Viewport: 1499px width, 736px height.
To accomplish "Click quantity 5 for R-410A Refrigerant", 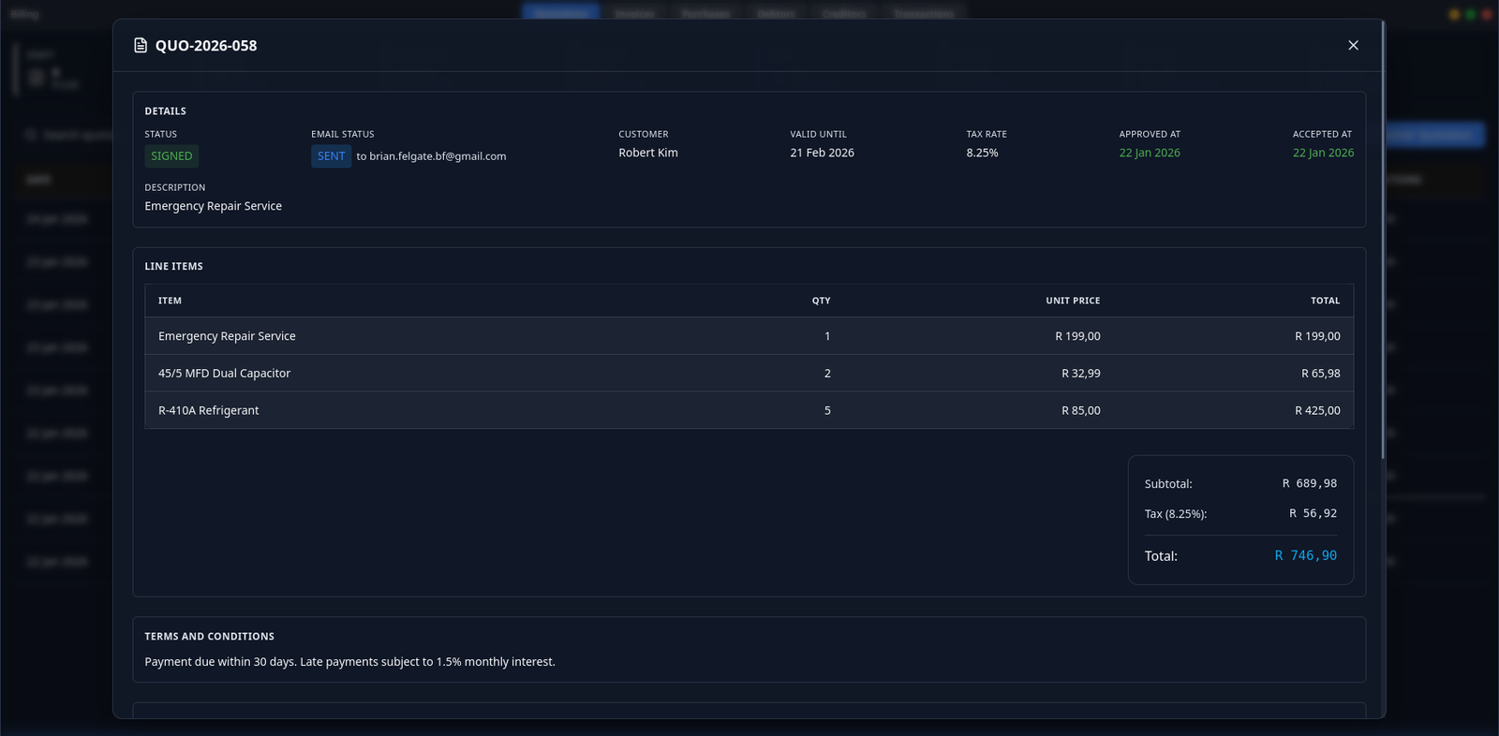I will pyautogui.click(x=827, y=410).
